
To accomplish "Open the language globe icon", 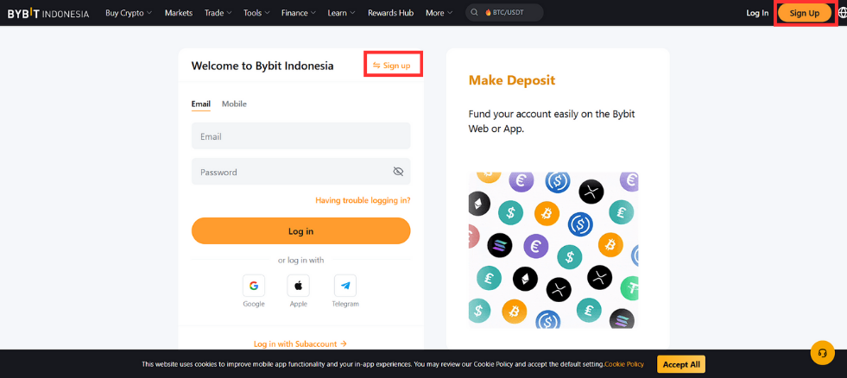I will 843,13.
